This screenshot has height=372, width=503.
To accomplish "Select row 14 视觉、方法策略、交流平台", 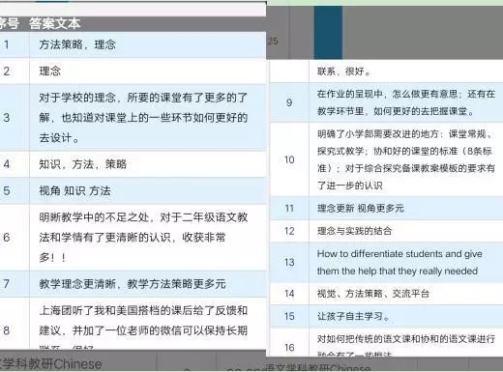I will click(387, 294).
